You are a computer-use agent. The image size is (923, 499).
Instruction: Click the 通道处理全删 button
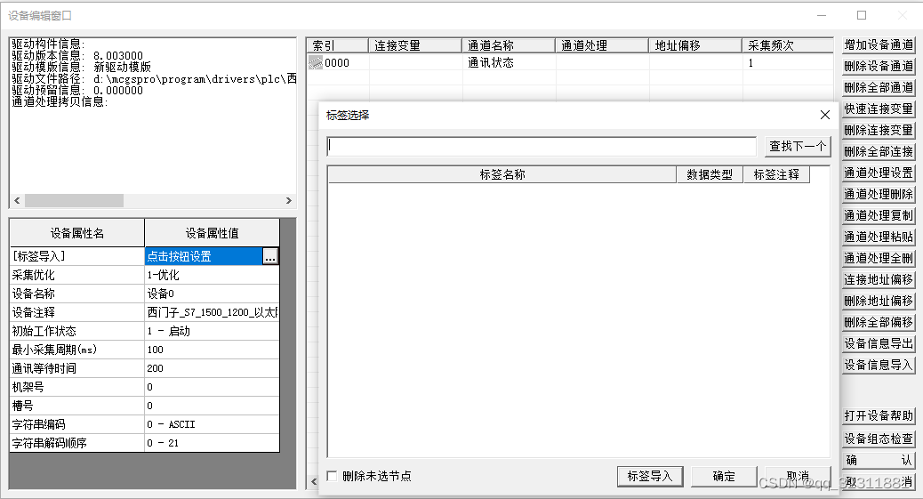click(x=879, y=258)
